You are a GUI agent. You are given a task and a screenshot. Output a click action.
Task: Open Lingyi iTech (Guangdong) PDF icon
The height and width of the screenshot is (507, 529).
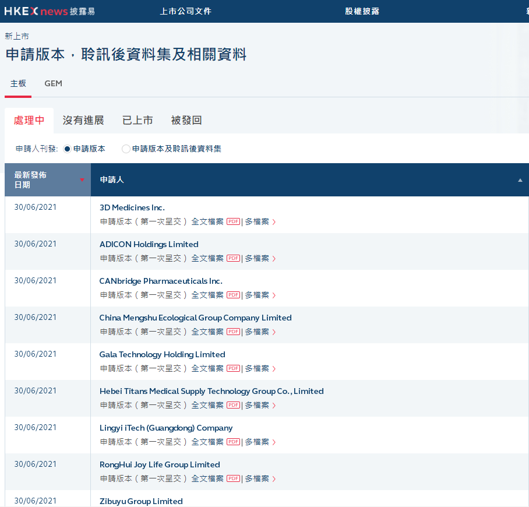(x=233, y=442)
